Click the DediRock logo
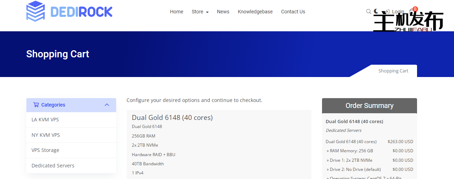This screenshot has height=179, width=454. coord(69,12)
